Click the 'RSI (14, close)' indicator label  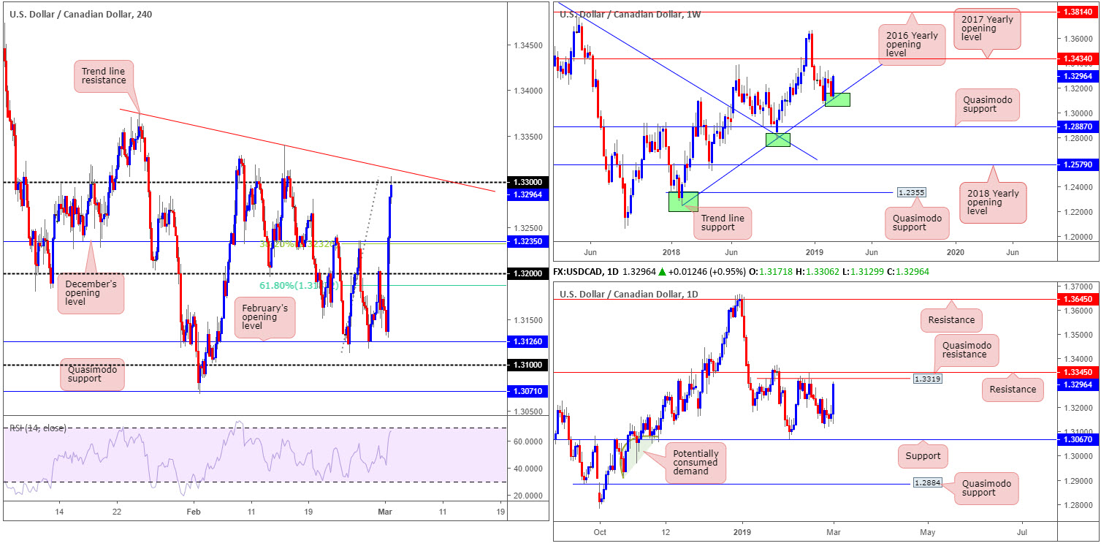pos(37,428)
